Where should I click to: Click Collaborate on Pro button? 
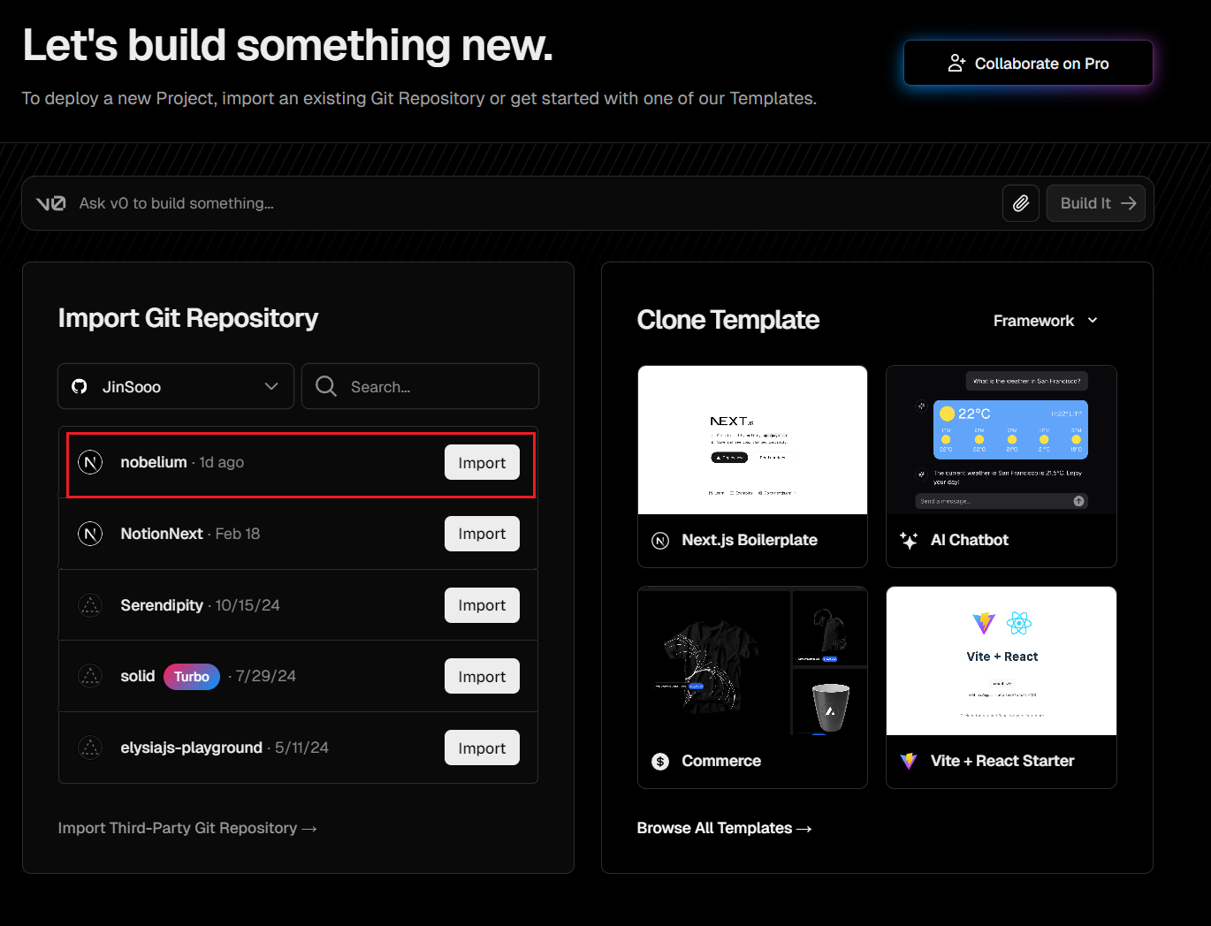[1028, 63]
